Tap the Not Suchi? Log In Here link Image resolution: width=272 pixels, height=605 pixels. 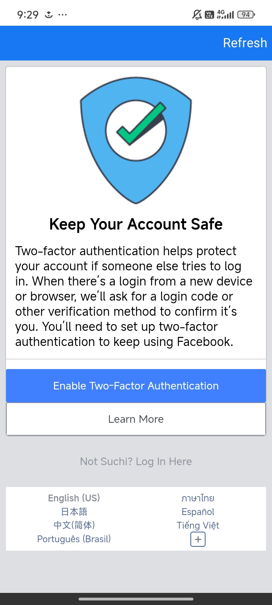click(136, 461)
